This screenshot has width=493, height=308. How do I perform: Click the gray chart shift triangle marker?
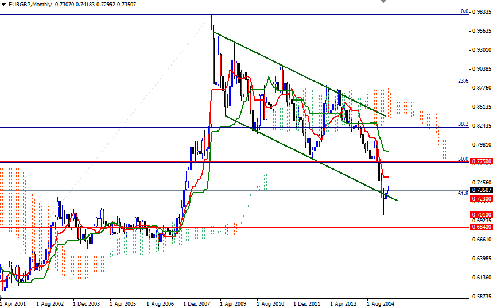[x=383, y=1]
